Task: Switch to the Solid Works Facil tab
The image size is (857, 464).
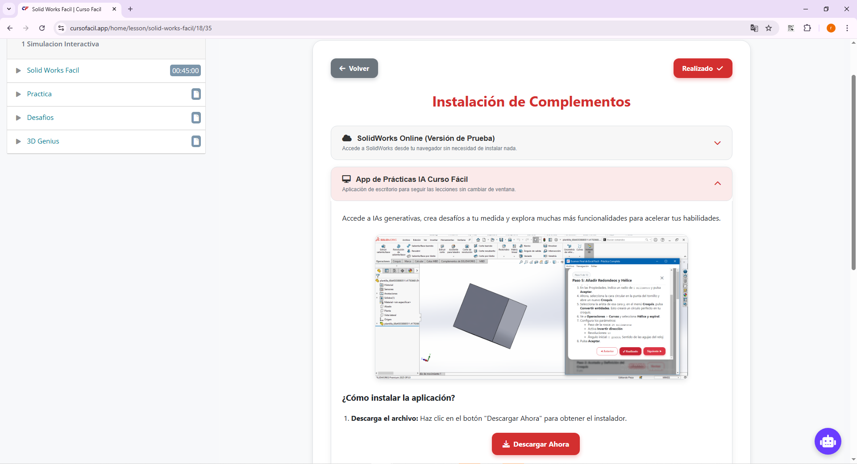Action: [69, 9]
